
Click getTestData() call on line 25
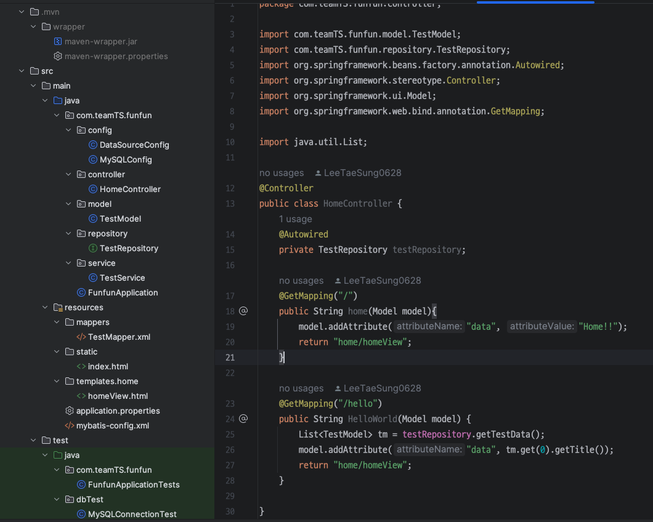click(507, 435)
